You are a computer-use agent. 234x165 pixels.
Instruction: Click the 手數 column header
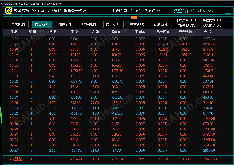click(53, 32)
